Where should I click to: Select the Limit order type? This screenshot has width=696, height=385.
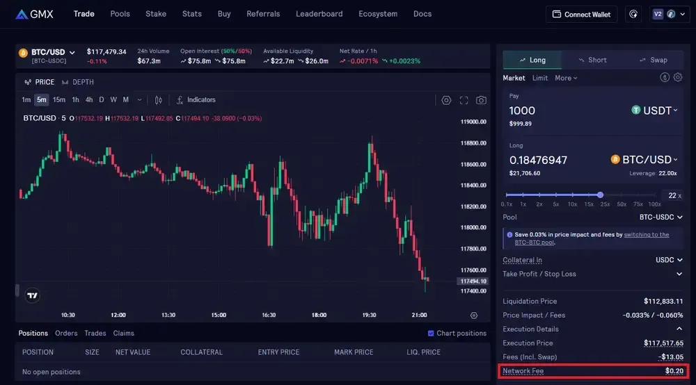(540, 78)
